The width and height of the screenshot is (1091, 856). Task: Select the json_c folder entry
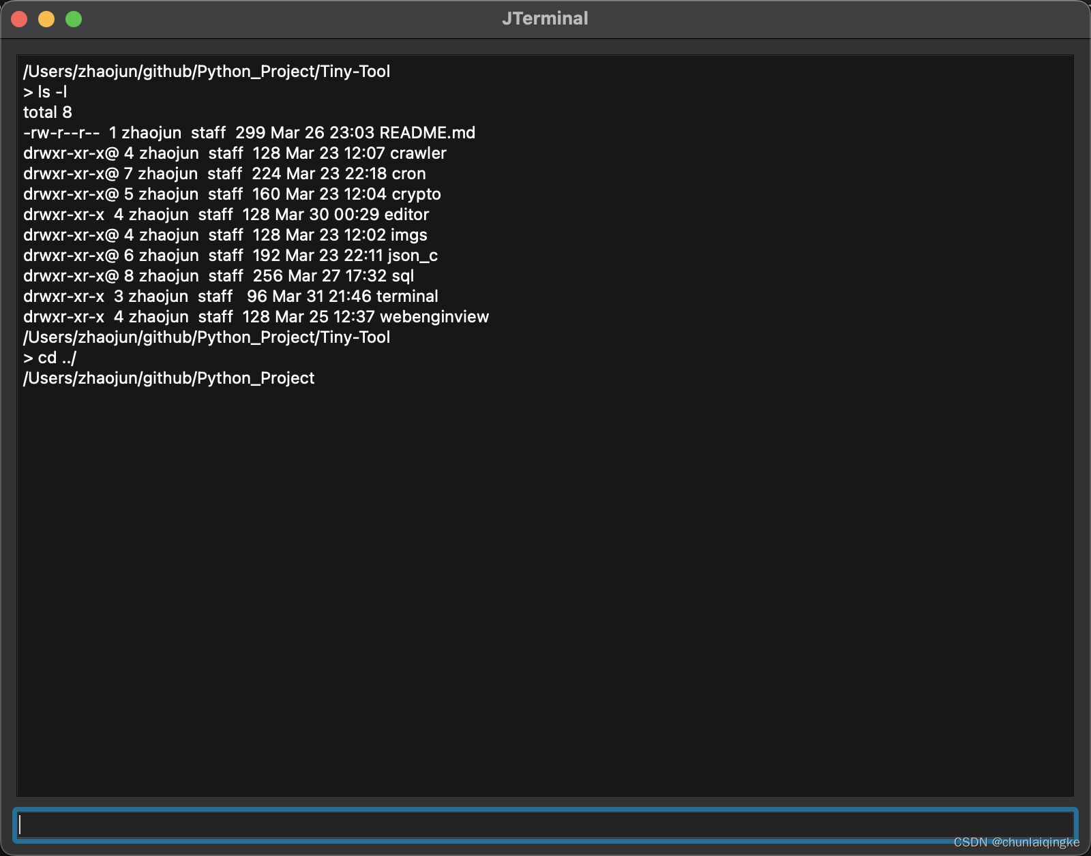coord(230,256)
